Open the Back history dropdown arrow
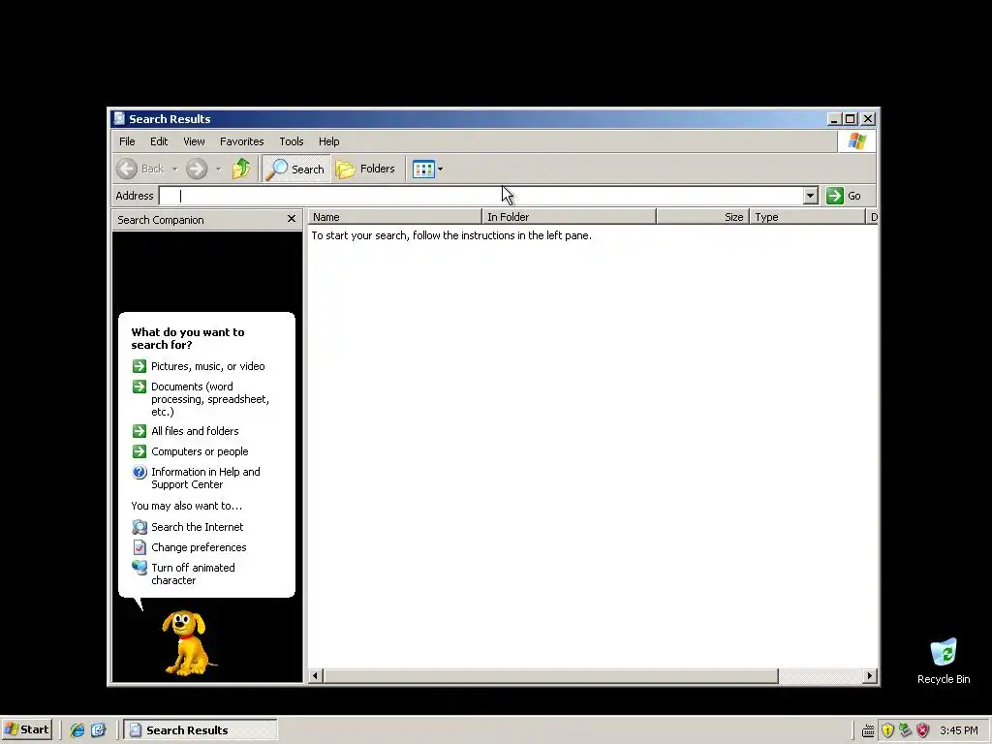The image size is (992, 744). 174,169
